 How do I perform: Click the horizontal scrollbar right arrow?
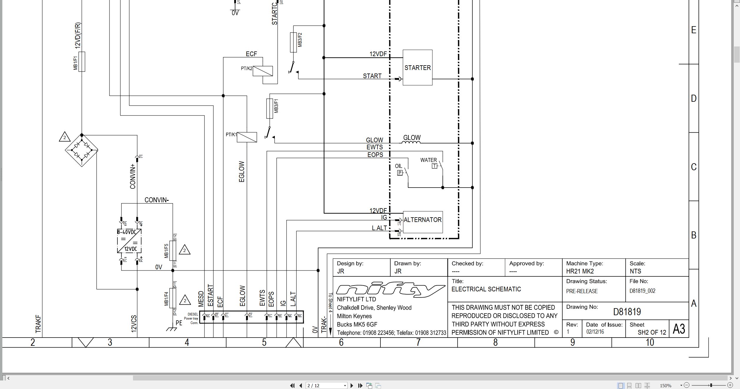pyautogui.click(x=730, y=378)
